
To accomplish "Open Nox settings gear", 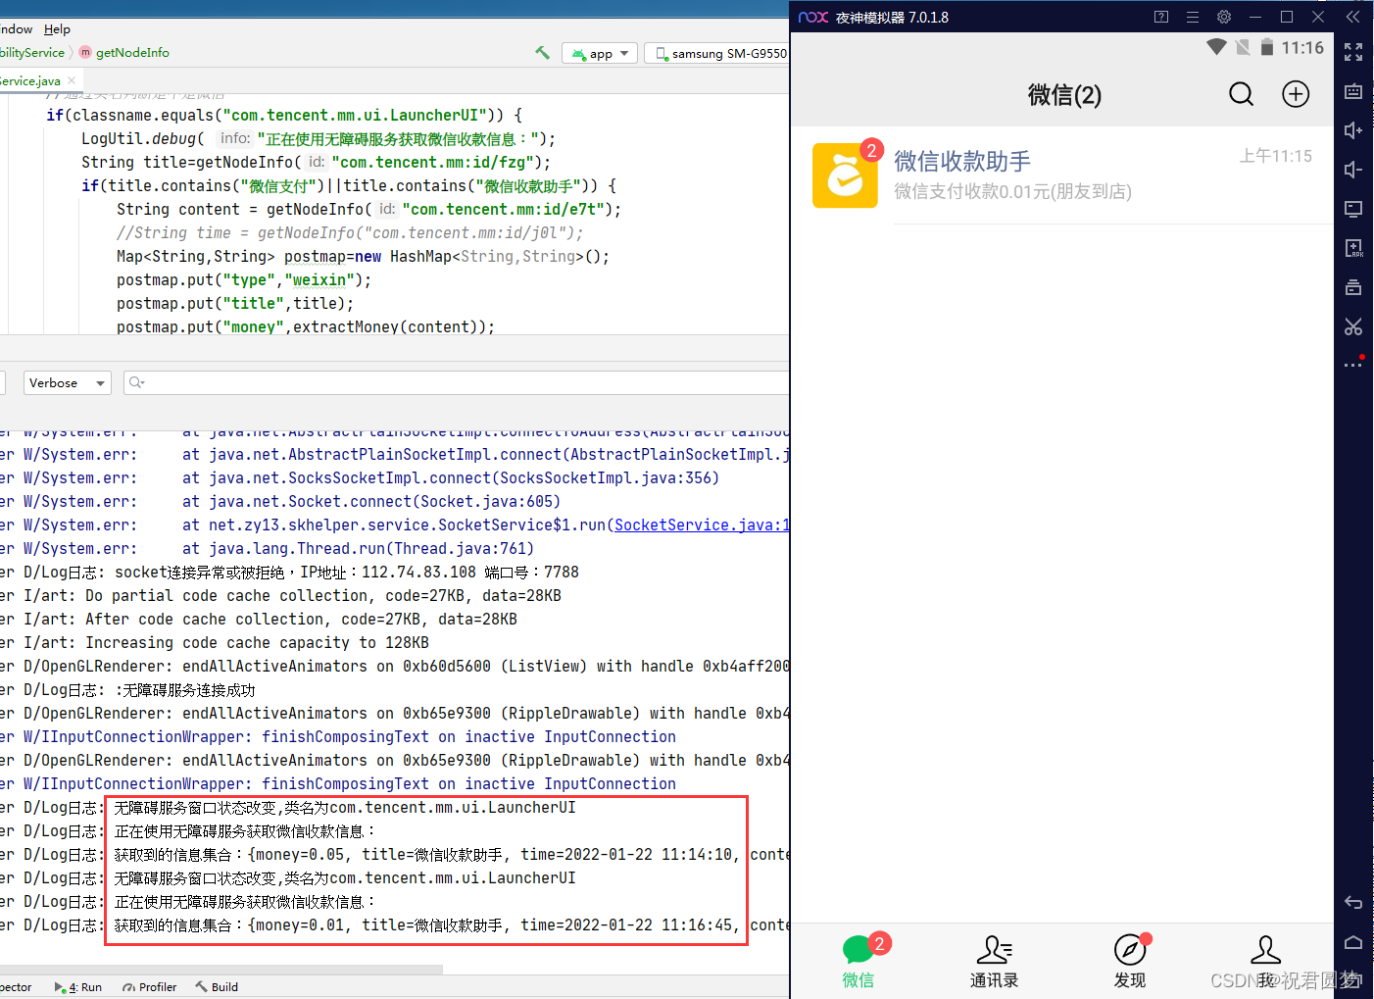I will [x=1224, y=17].
